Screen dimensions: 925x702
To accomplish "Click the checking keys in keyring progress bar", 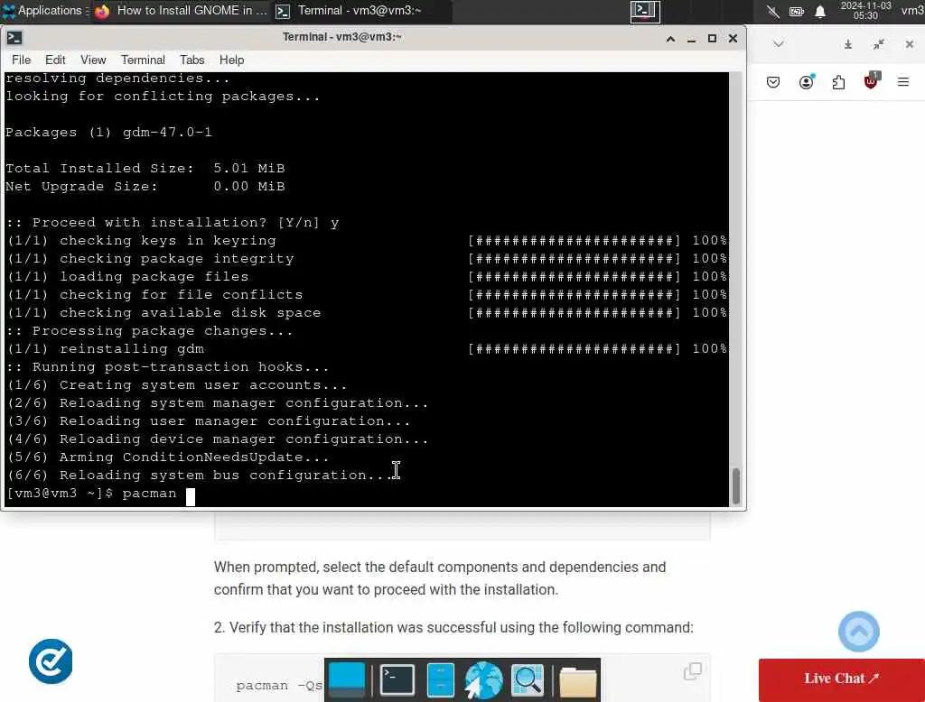I will [575, 241].
